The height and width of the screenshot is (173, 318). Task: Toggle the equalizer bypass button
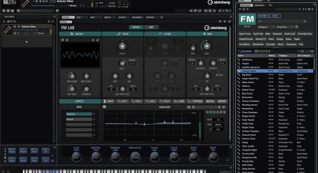[x=104, y=106]
